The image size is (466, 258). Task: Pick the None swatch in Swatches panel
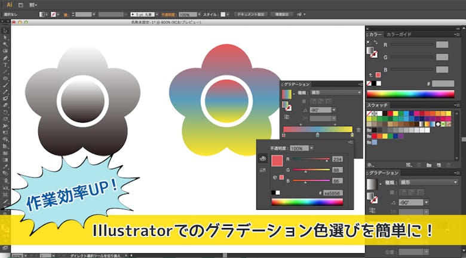(371, 113)
